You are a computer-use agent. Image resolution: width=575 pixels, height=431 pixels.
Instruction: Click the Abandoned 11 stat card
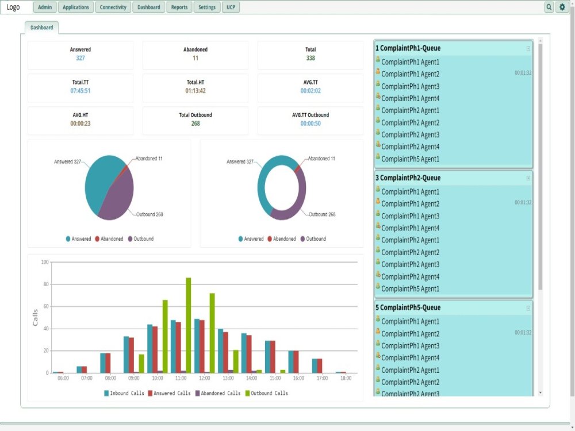(x=195, y=55)
